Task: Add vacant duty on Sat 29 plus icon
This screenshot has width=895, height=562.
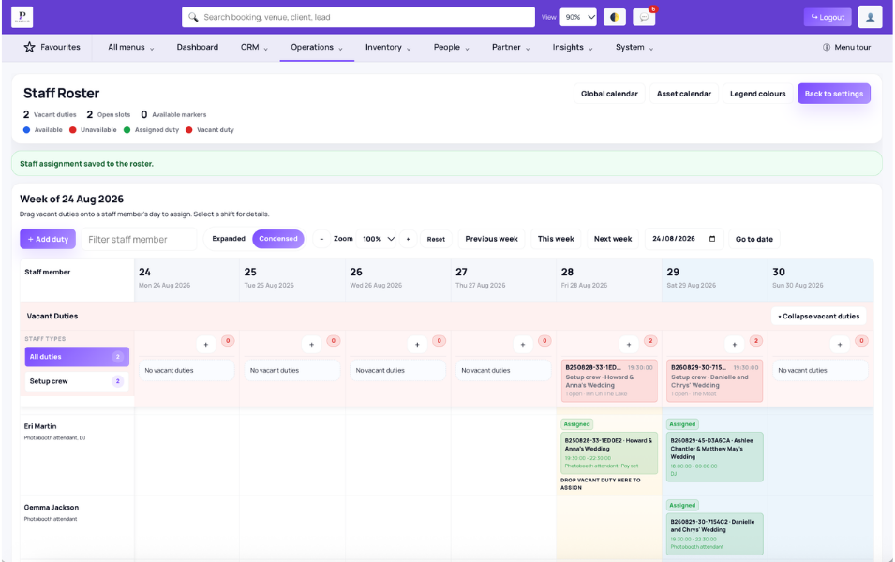Action: click(x=734, y=344)
